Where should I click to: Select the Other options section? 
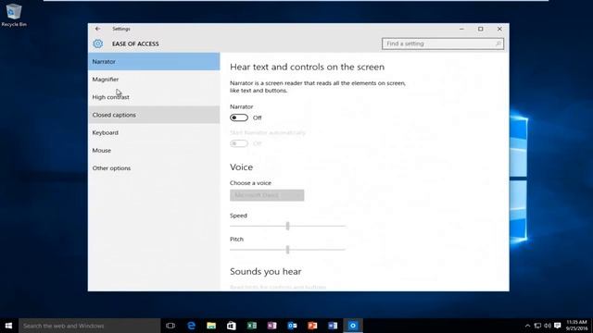pyautogui.click(x=154, y=168)
